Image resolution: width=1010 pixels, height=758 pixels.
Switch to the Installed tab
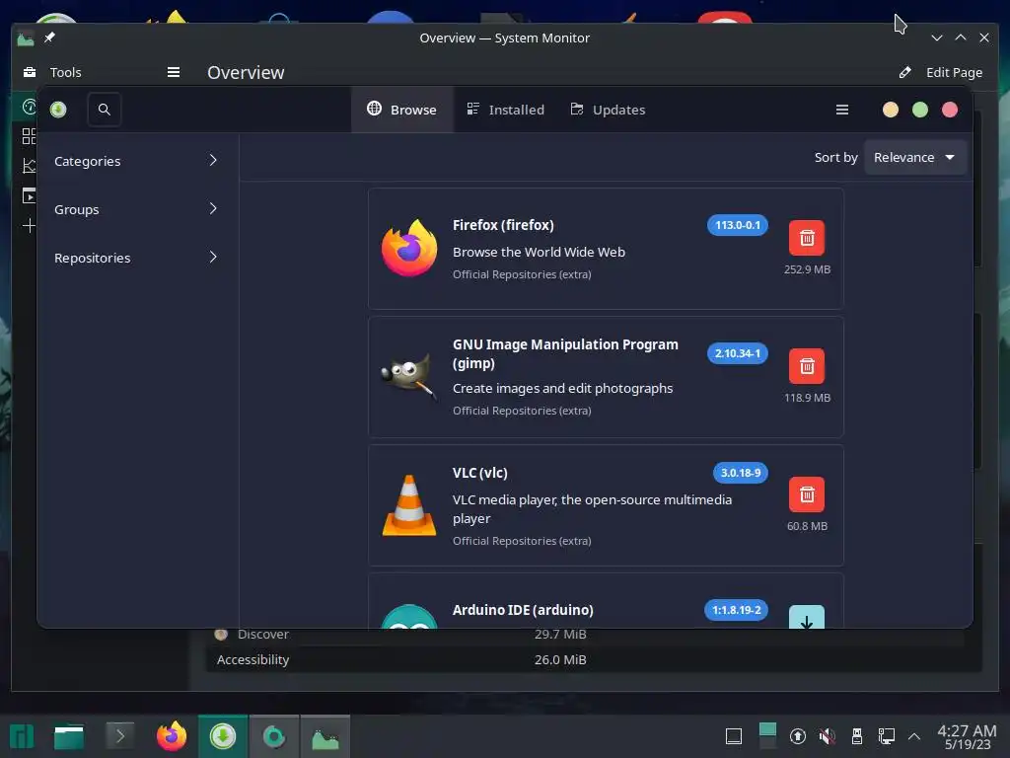[x=506, y=110]
